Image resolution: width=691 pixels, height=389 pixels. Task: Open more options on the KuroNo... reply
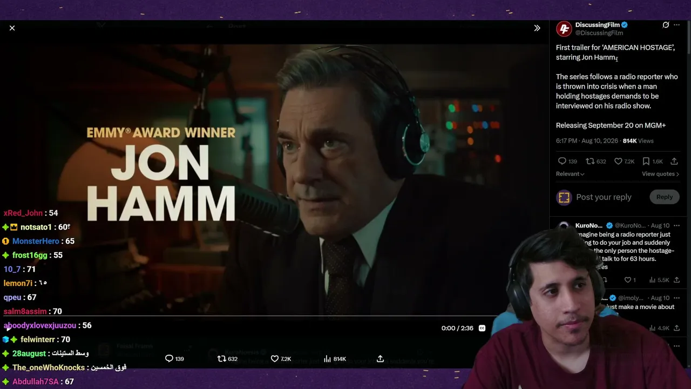[677, 225]
